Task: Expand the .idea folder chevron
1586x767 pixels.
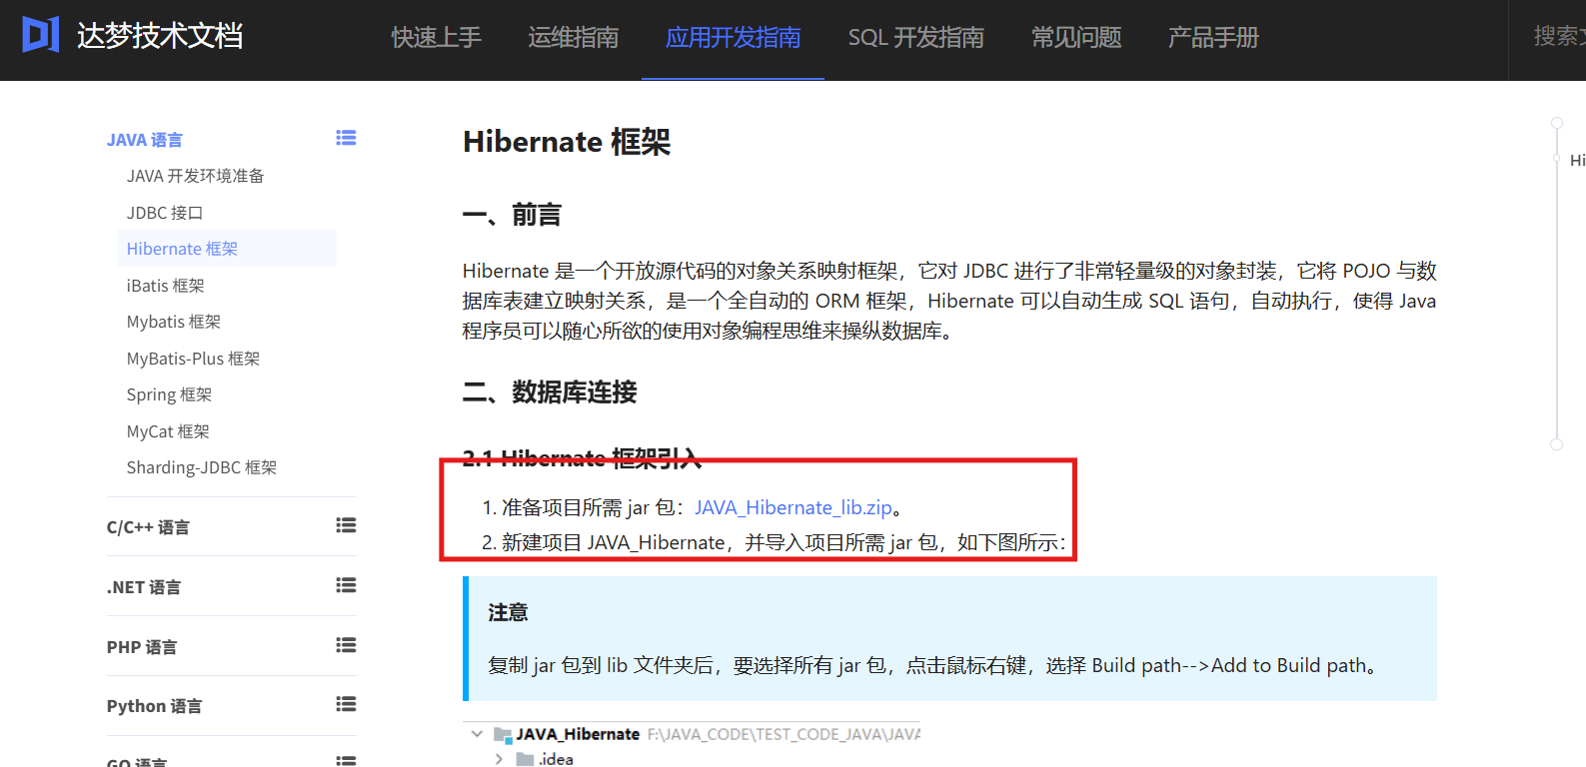Action: 499,759
